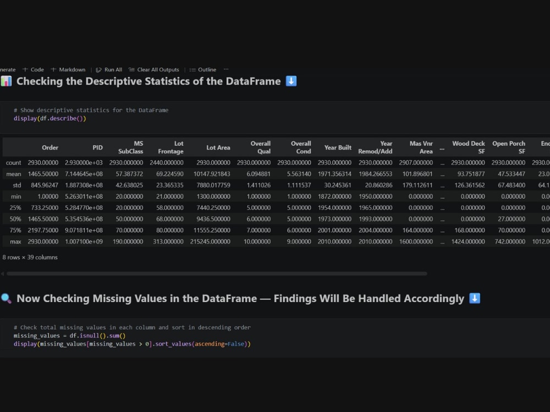Click the bar chart emoji in heading
550x412 pixels.
coord(6,81)
